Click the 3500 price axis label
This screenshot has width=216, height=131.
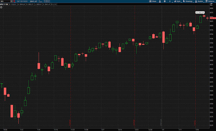click(x=212, y=78)
